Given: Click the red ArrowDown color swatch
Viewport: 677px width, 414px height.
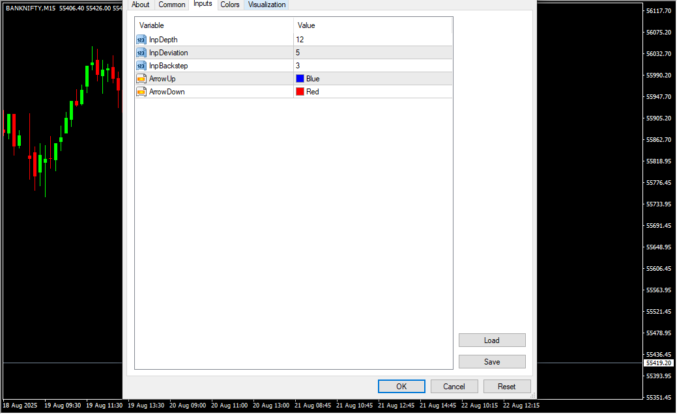Looking at the screenshot, I should [x=300, y=92].
